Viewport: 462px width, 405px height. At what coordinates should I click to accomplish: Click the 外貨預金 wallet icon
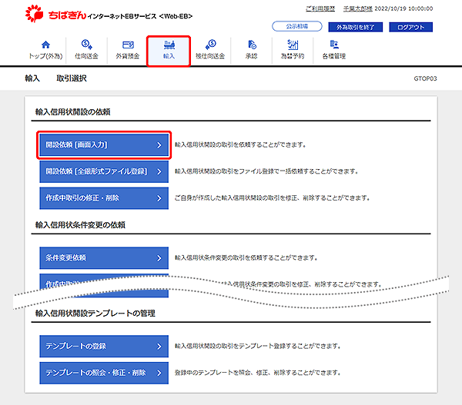(128, 45)
